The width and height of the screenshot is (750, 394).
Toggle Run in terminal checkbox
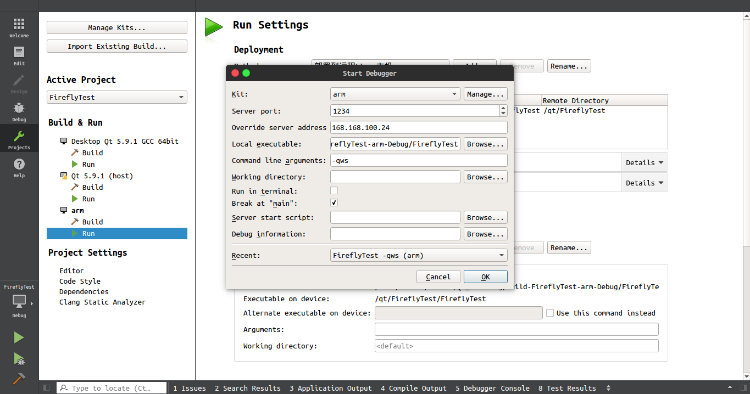coord(334,191)
